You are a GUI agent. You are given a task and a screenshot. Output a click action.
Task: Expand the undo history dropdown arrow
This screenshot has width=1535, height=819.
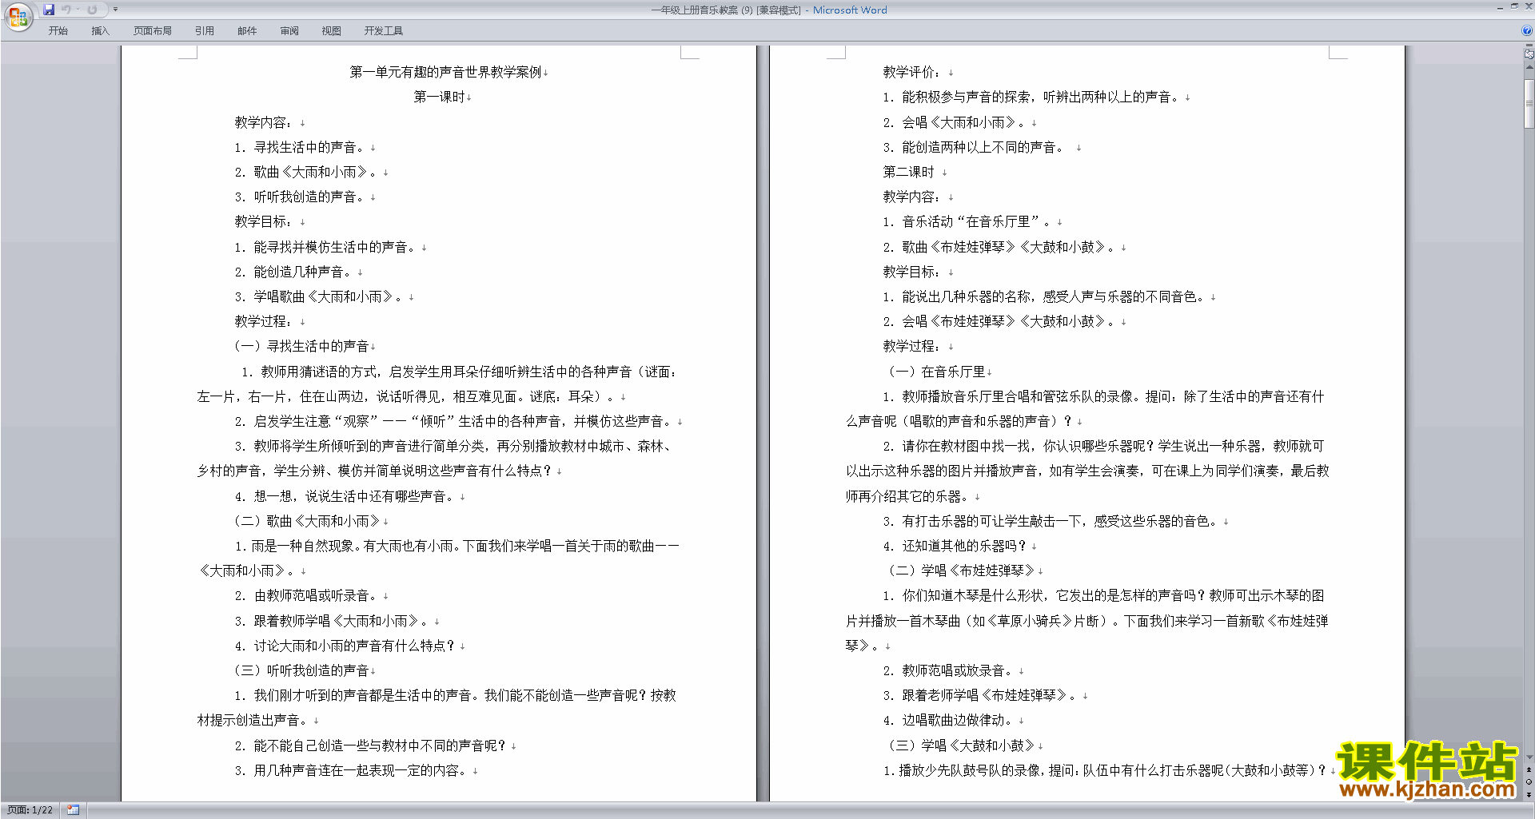point(78,10)
